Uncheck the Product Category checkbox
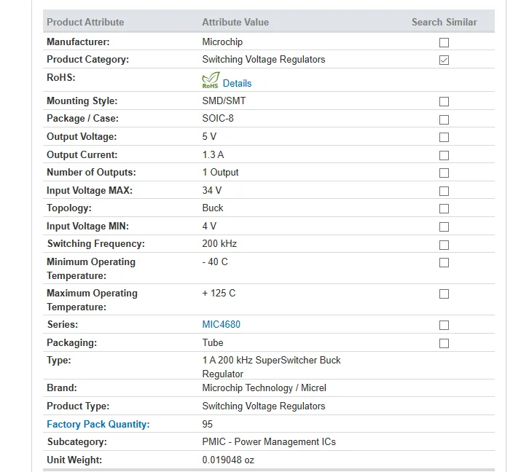Viewport: 521px width, 472px height. [444, 60]
